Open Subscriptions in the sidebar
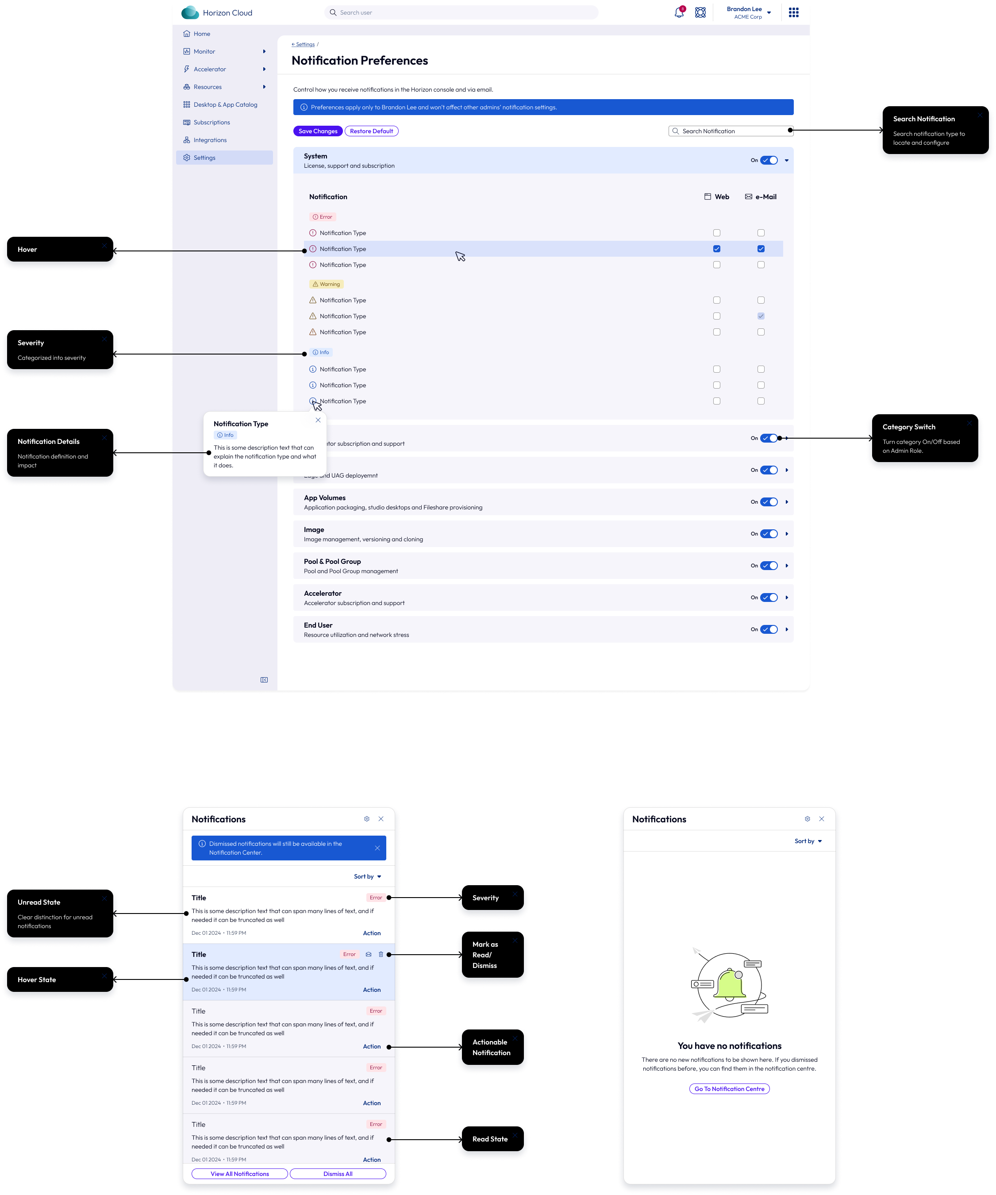This screenshot has width=996, height=1195. (x=212, y=122)
